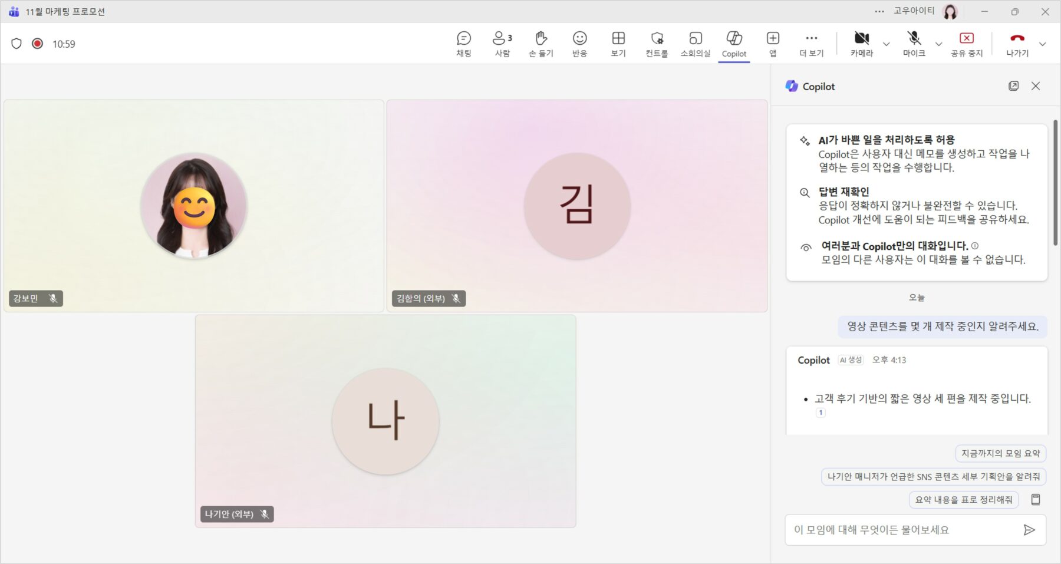Image resolution: width=1061 pixels, height=564 pixels.
Task: Click the 앱 add apps icon
Action: click(772, 44)
